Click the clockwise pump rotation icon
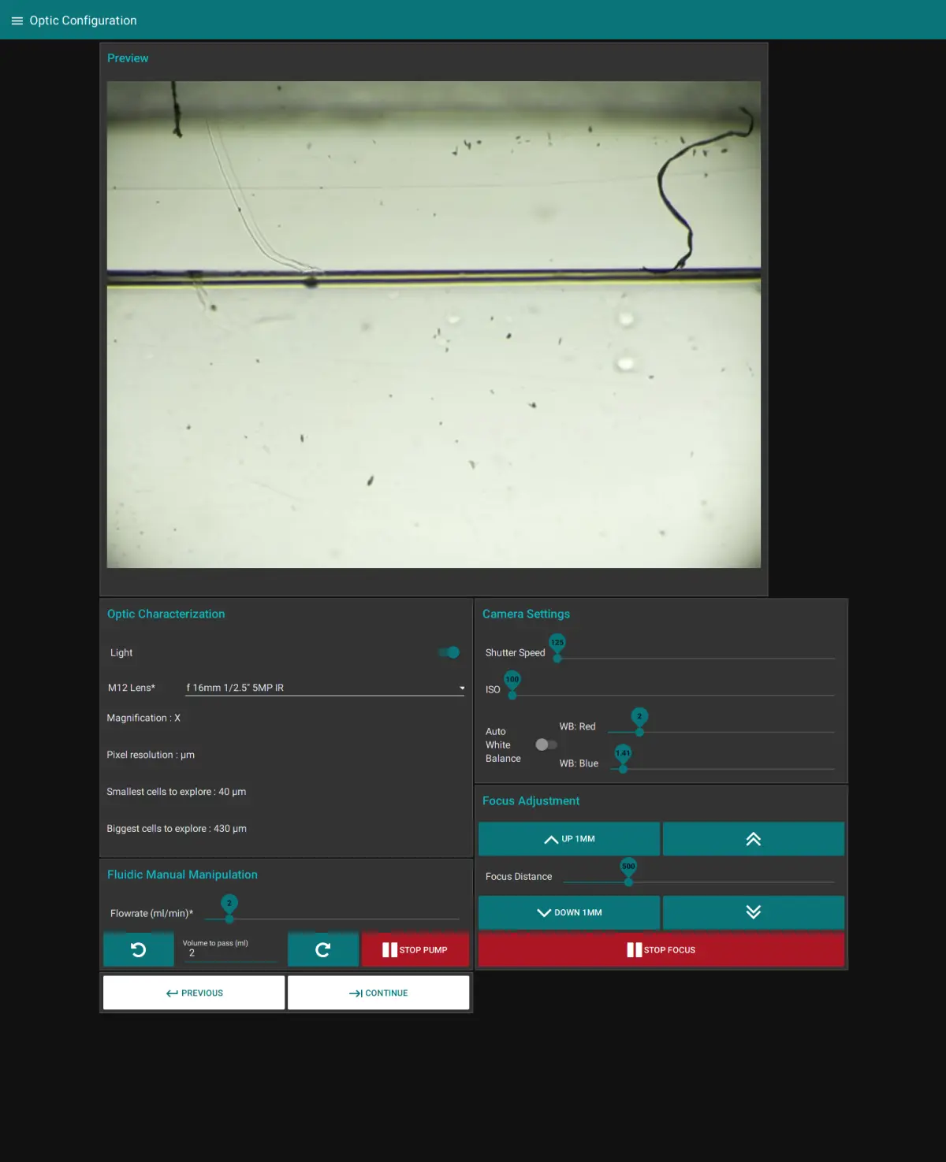Screen dimensions: 946x1162 click(x=322, y=949)
